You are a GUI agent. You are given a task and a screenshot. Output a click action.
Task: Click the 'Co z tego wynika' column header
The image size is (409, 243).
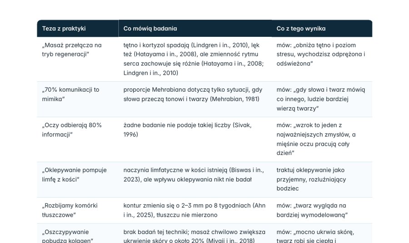(322, 29)
